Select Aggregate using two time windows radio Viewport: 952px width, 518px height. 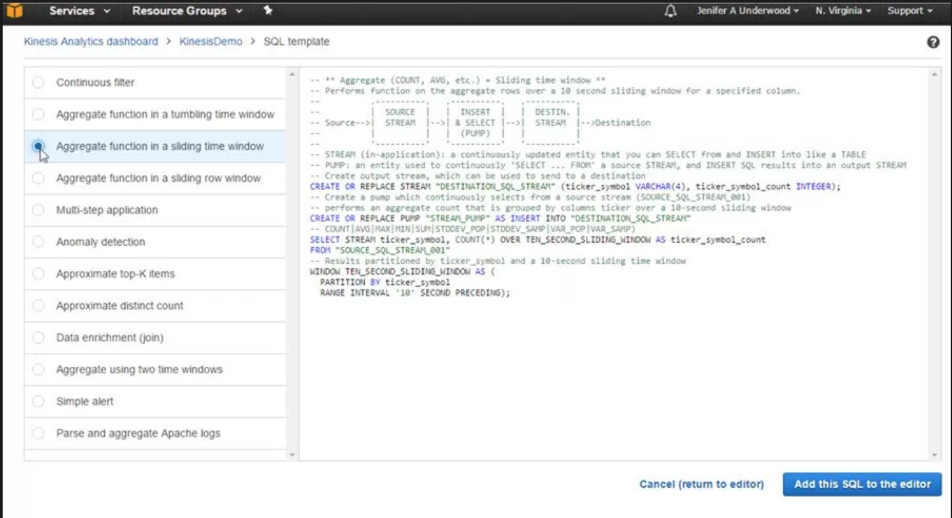coord(39,369)
